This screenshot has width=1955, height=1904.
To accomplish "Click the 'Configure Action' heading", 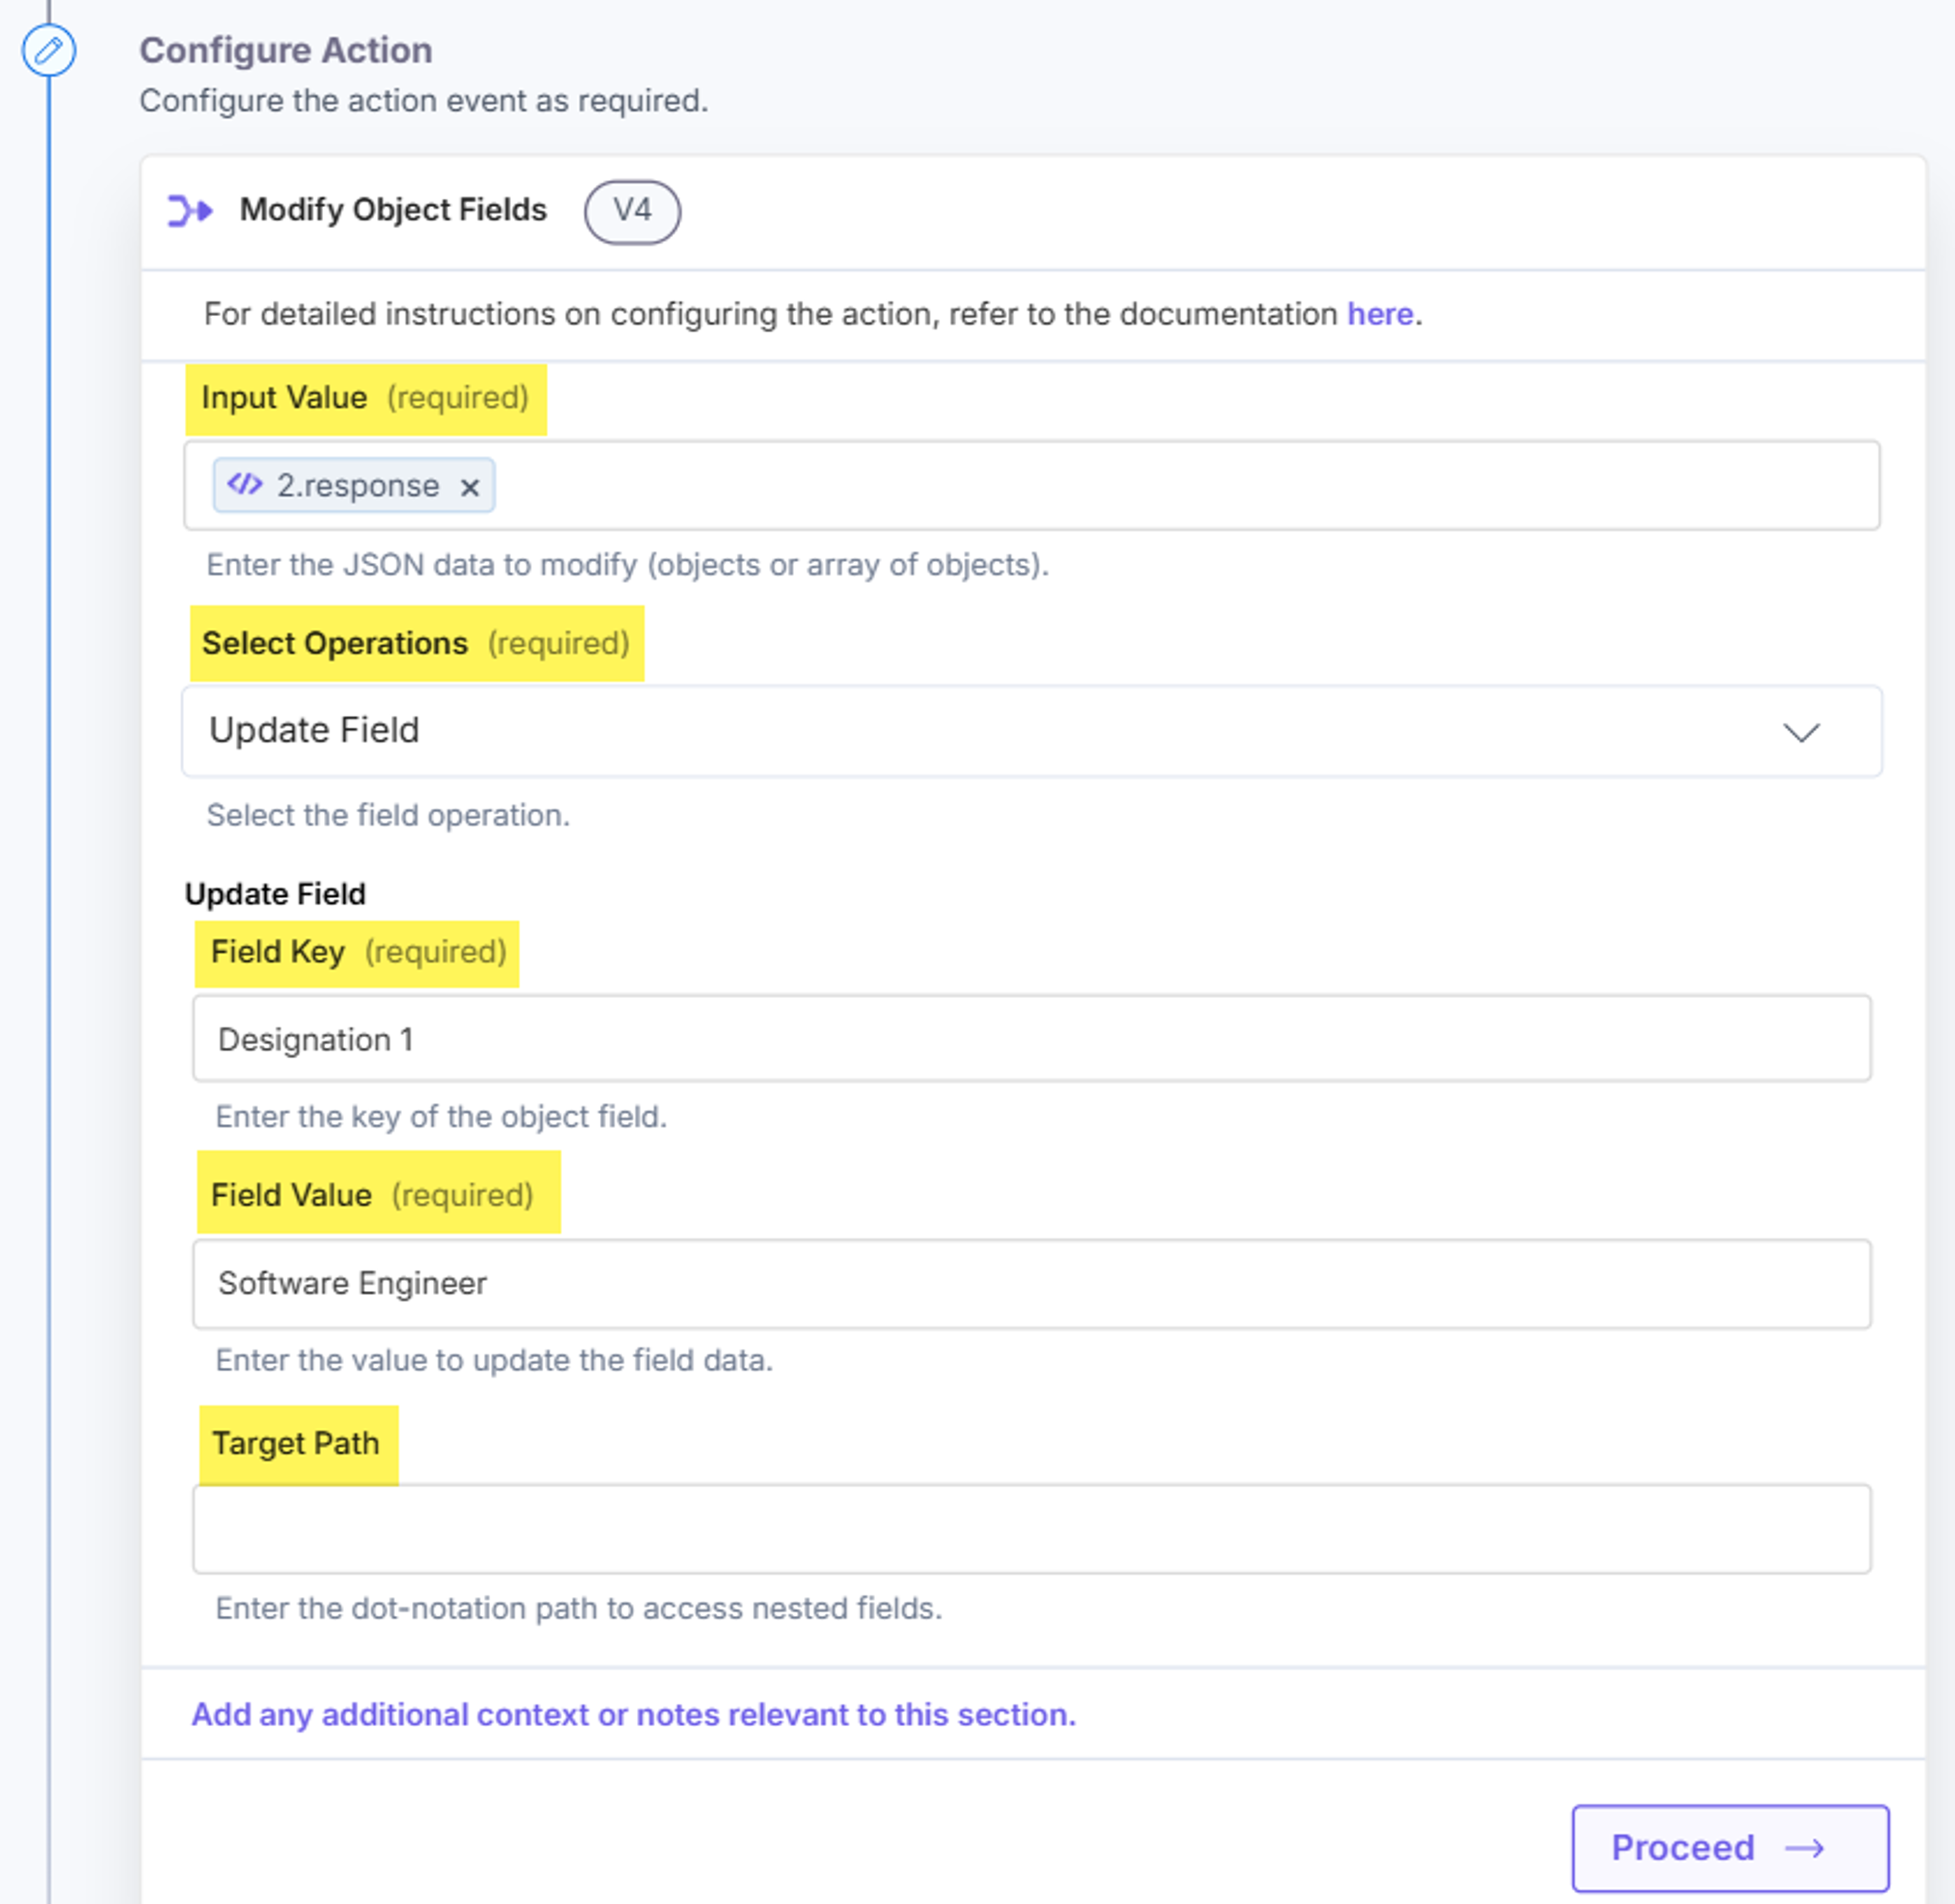I will [x=286, y=50].
